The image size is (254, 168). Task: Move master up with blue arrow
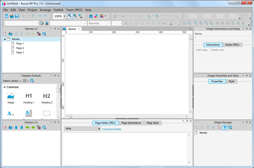point(16,128)
